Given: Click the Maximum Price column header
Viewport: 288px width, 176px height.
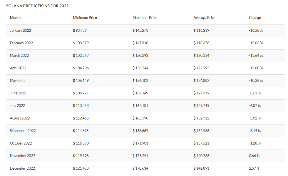Looking at the screenshot, I should pos(145,18).
